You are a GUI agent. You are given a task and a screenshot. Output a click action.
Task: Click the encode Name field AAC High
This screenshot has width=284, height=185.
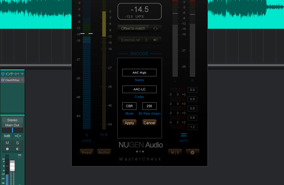click(x=139, y=72)
